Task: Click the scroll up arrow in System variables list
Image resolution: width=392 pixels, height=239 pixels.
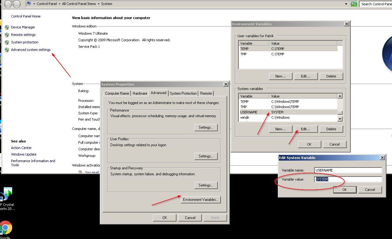Action: click(340, 96)
